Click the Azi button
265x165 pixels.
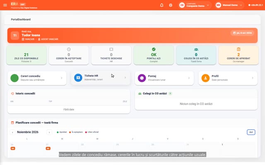coord(251,132)
